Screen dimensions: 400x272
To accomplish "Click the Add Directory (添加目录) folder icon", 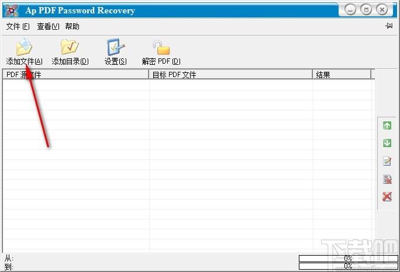I will pyautogui.click(x=70, y=47).
